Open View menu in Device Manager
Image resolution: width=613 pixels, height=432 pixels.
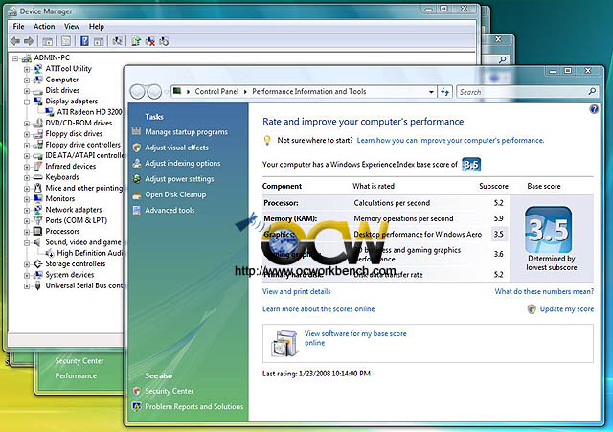click(x=72, y=26)
